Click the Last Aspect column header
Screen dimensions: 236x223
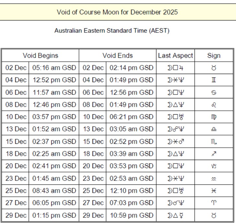coord(175,56)
